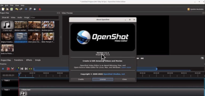
Task: Float the Project Files panel
Action: coord(58,13)
